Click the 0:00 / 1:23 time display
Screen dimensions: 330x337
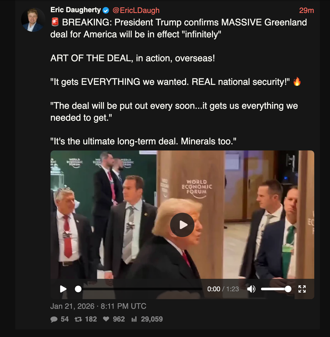click(223, 289)
